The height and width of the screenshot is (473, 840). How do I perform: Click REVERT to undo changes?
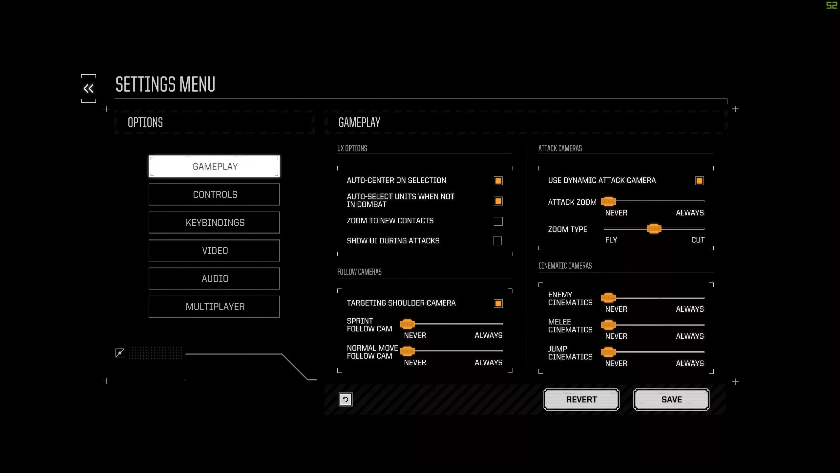(581, 399)
